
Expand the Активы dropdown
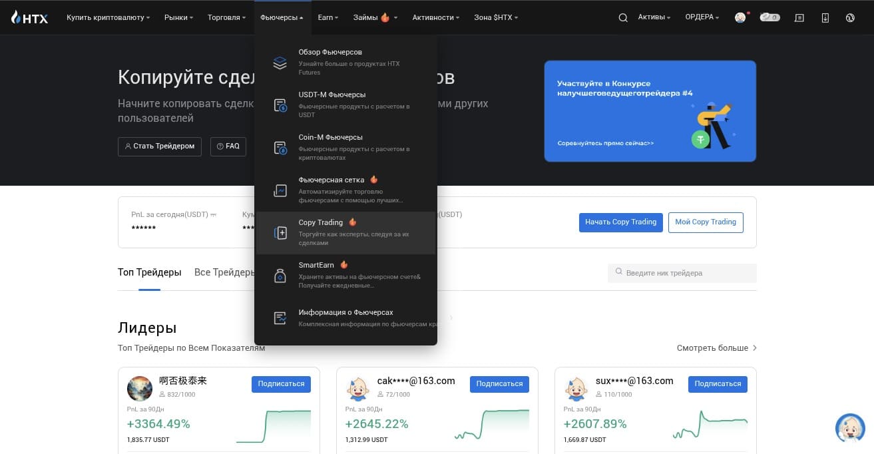654,17
